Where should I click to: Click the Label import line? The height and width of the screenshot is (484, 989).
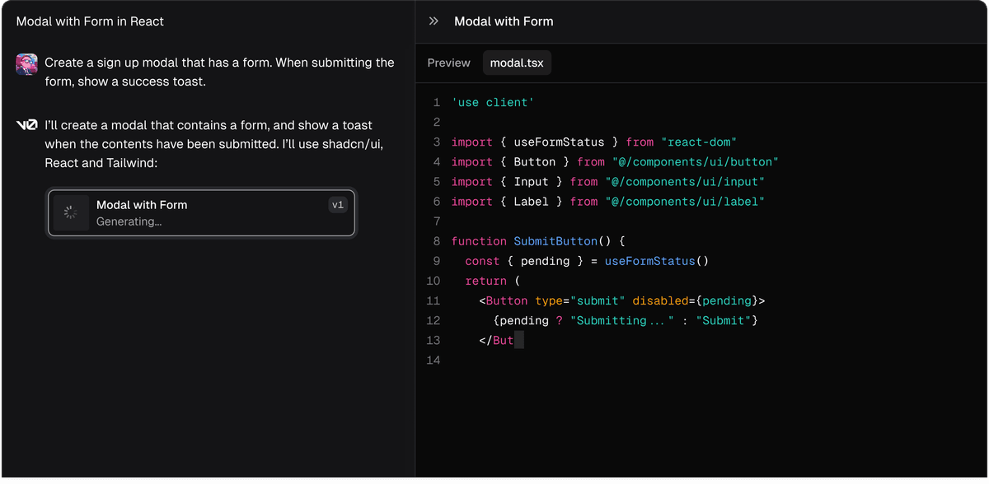coord(607,202)
